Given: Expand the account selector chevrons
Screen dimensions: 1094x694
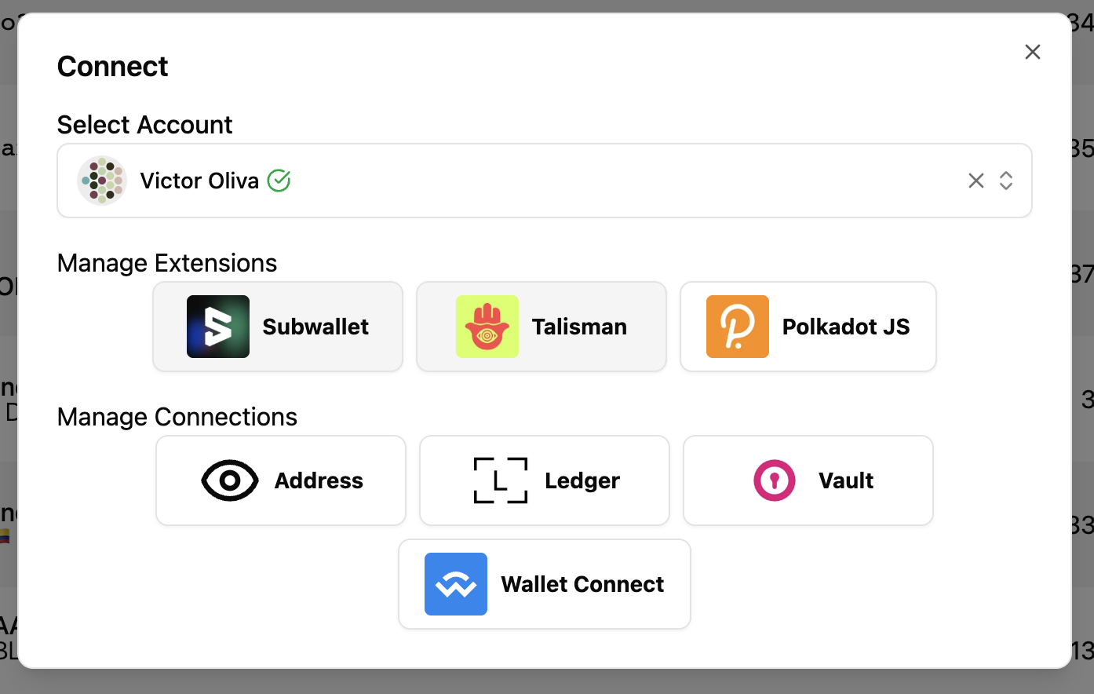Looking at the screenshot, I should click(1006, 181).
